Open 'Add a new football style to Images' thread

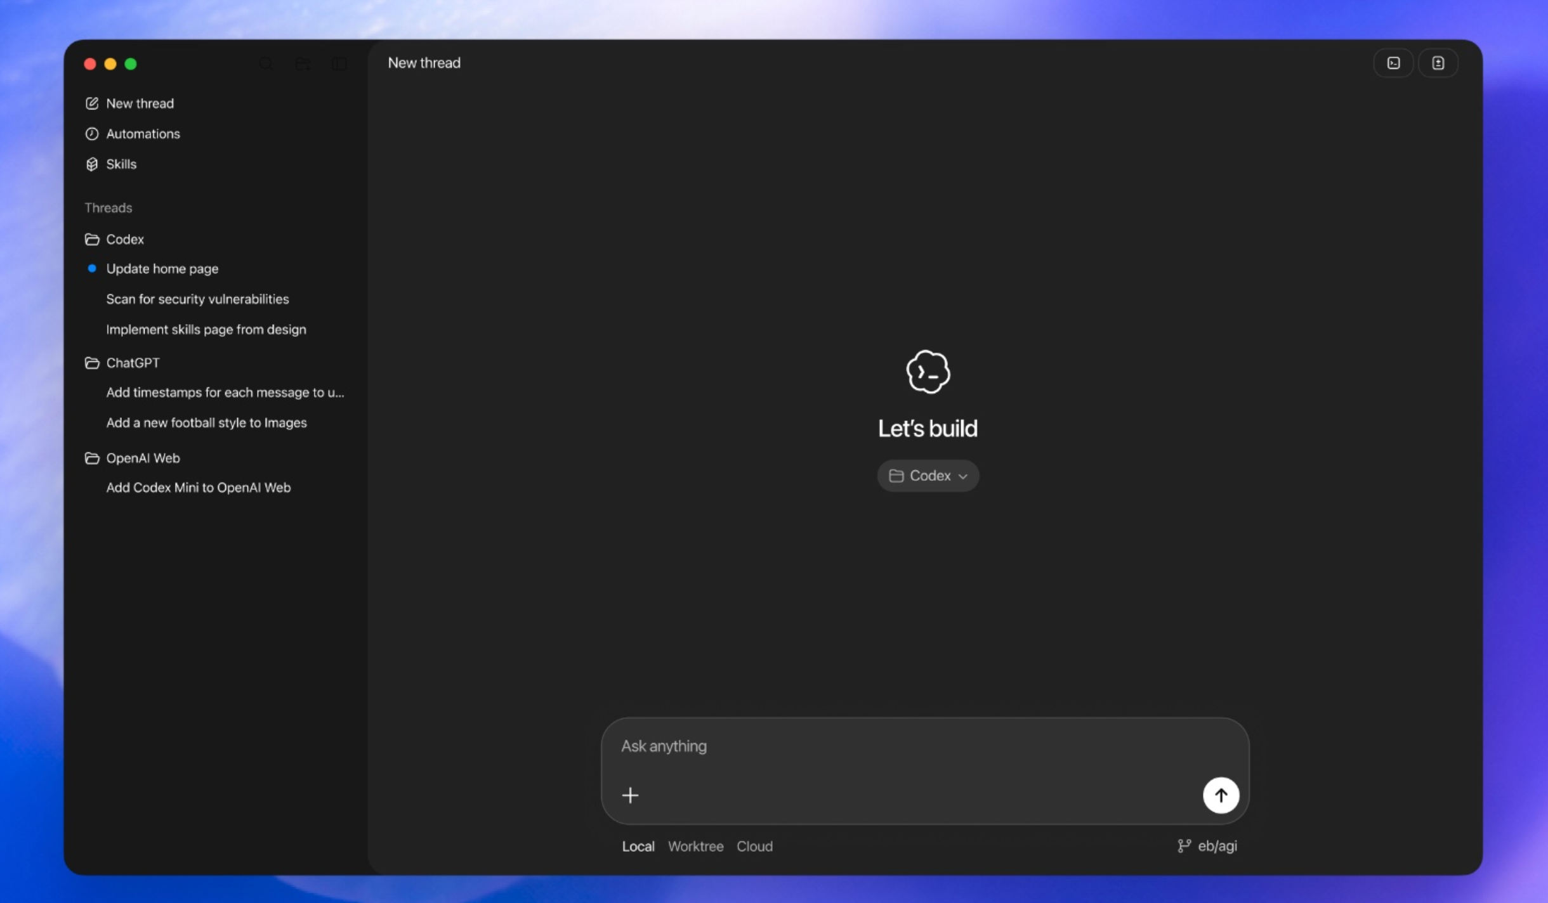(206, 423)
